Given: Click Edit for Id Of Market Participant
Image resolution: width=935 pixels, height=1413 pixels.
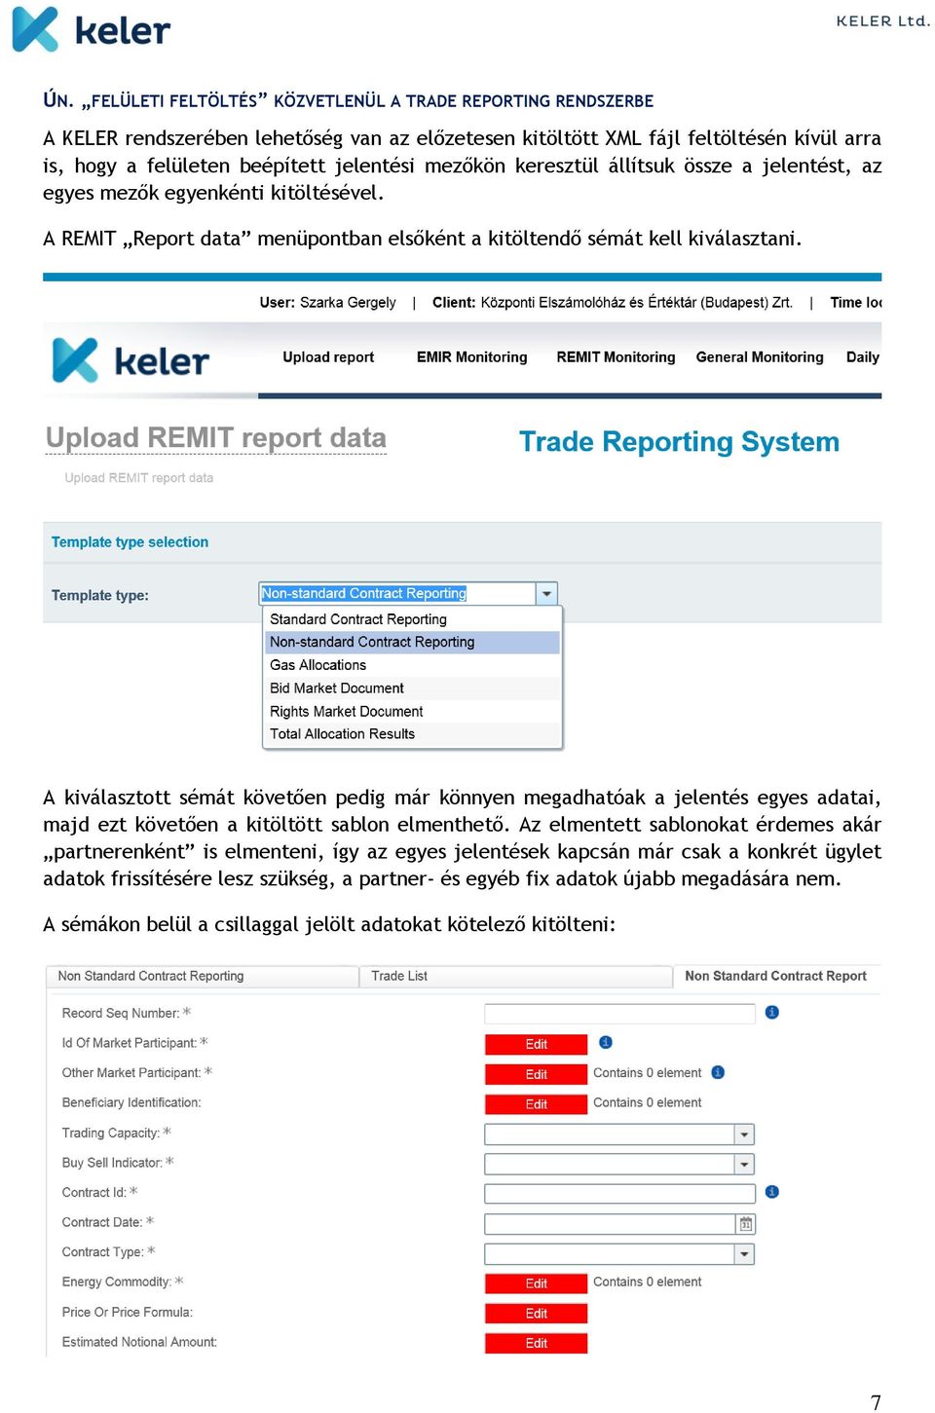Looking at the screenshot, I should pyautogui.click(x=536, y=1045).
